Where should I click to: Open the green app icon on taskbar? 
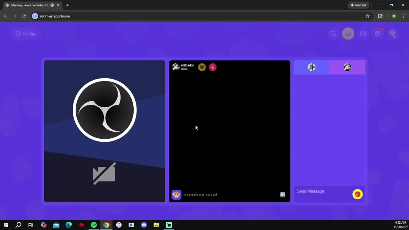tap(169, 225)
